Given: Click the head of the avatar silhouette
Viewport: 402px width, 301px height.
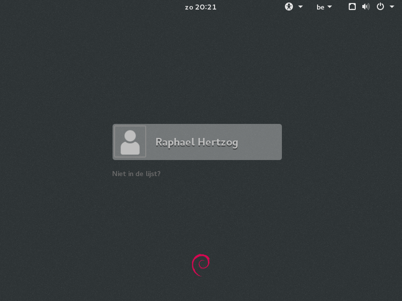Looking at the screenshot, I should [x=130, y=135].
